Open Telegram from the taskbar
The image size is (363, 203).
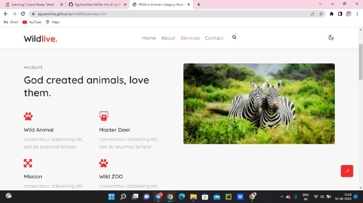pyautogui.click(x=158, y=197)
